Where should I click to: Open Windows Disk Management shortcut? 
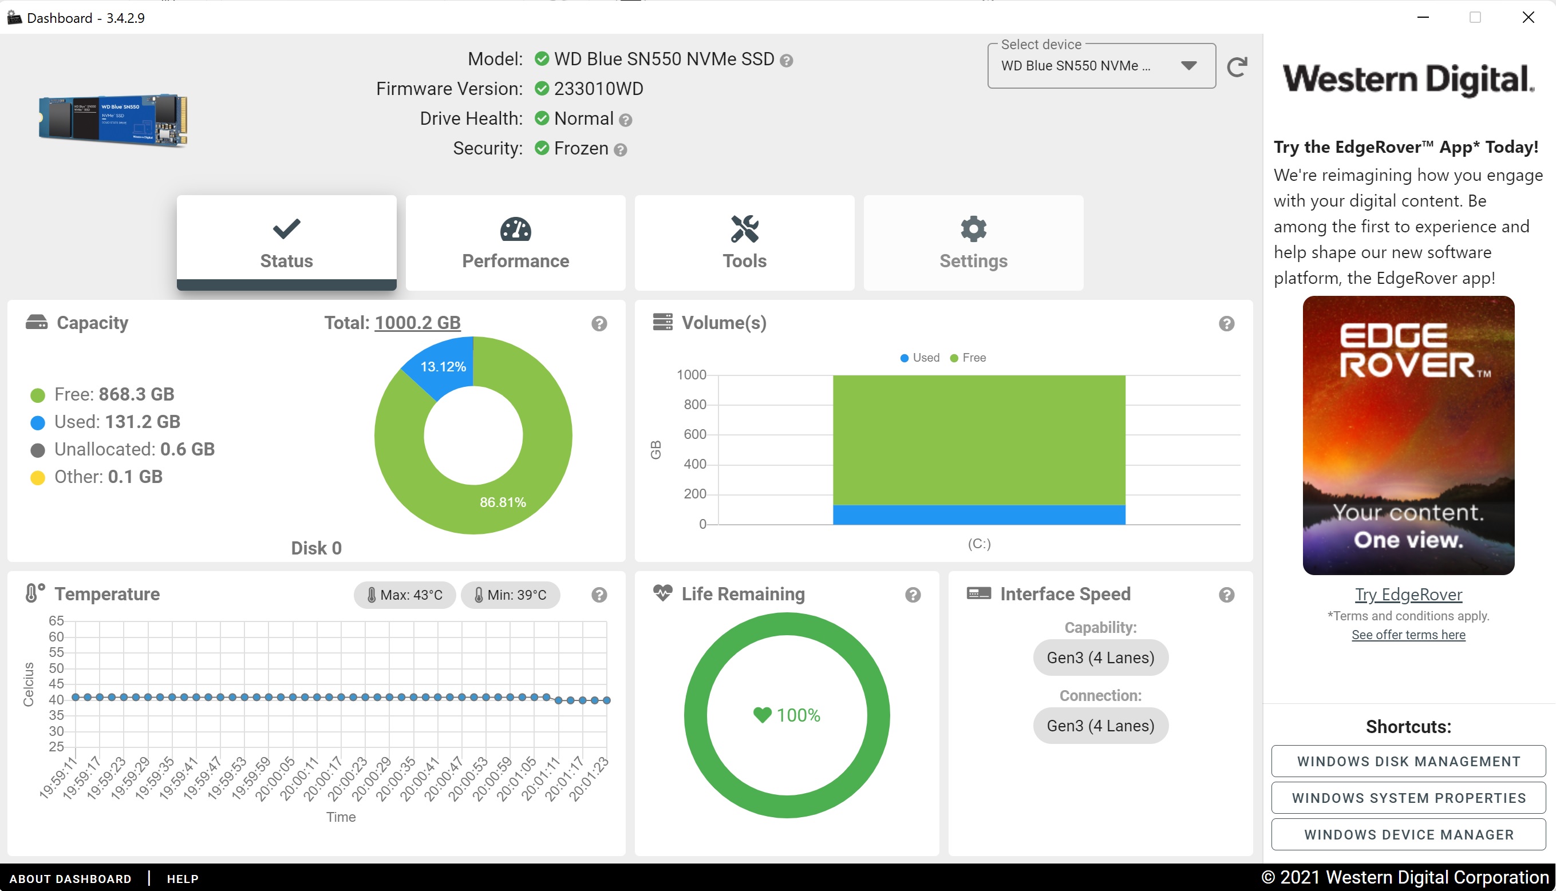[1408, 761]
